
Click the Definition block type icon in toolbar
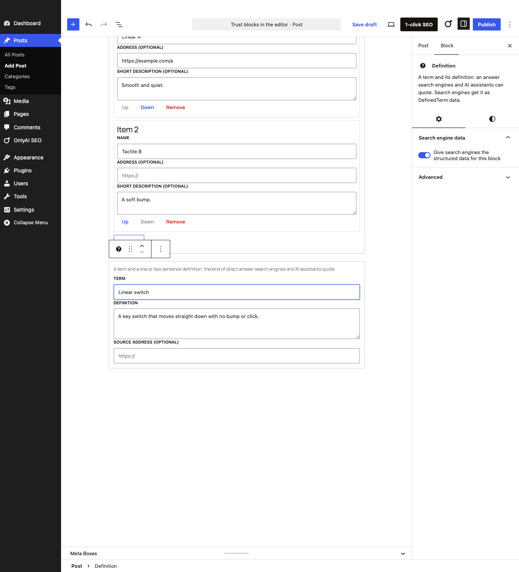coord(119,249)
